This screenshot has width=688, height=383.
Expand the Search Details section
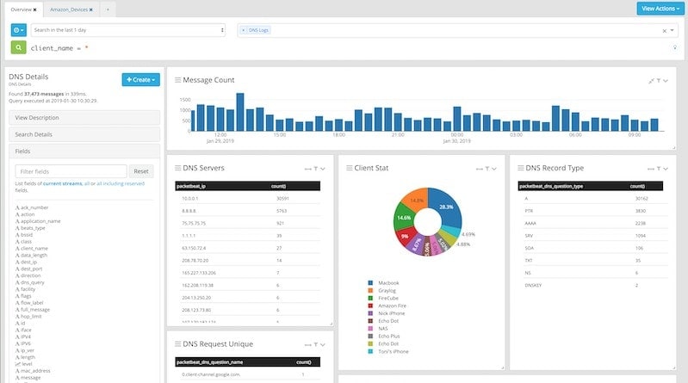84,134
